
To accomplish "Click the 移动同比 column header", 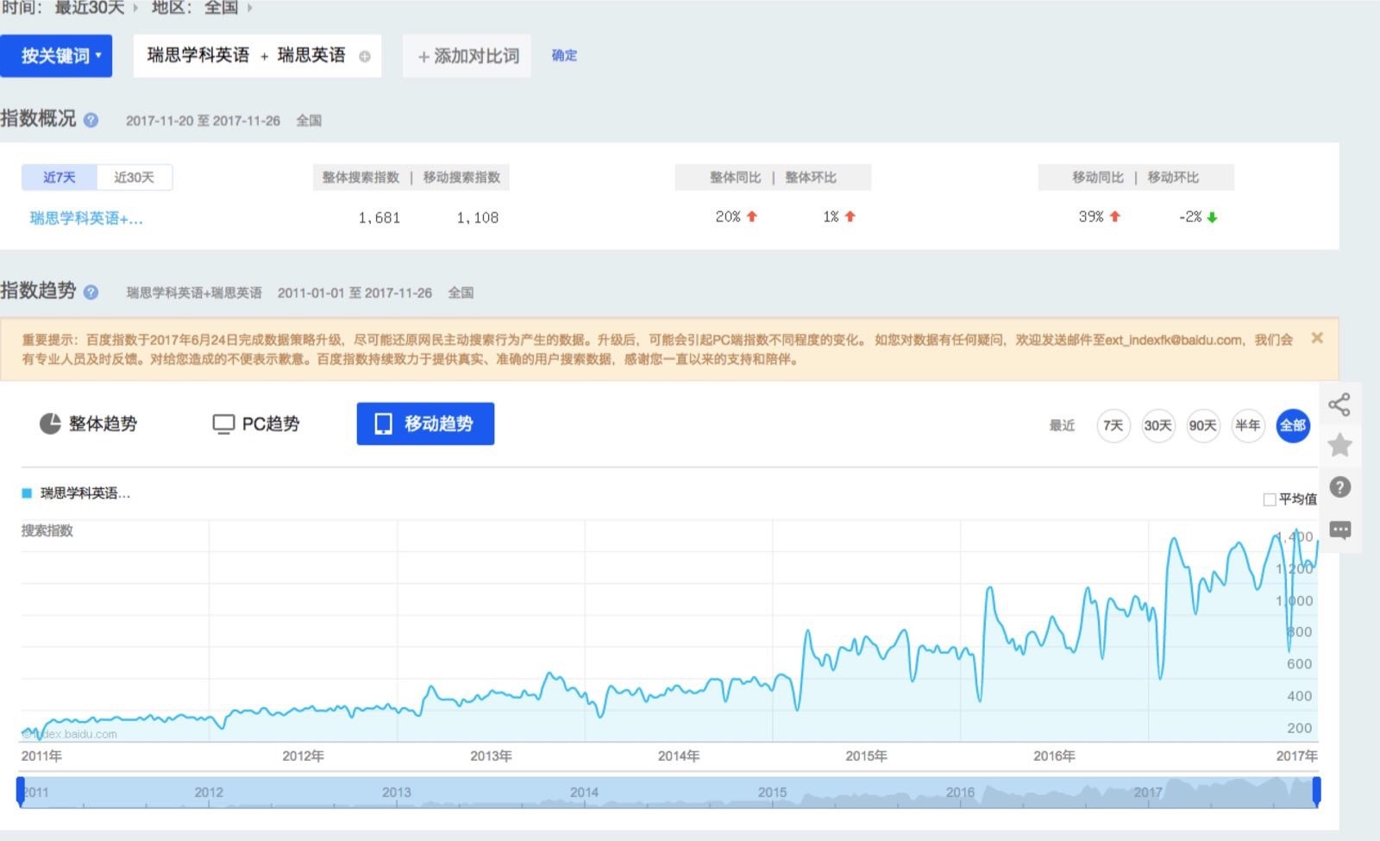I will [x=1098, y=177].
